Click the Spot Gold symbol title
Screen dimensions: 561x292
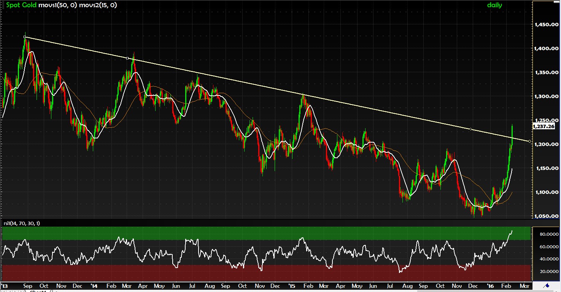click(x=21, y=5)
